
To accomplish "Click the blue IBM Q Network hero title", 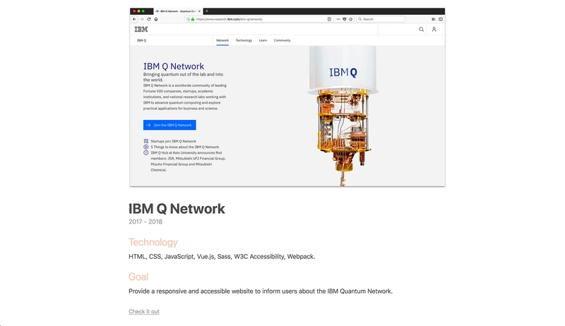I will pos(174,66).
